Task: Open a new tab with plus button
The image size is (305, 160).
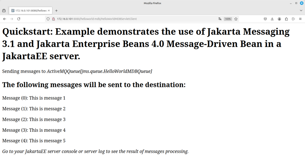Action: tap(56, 10)
